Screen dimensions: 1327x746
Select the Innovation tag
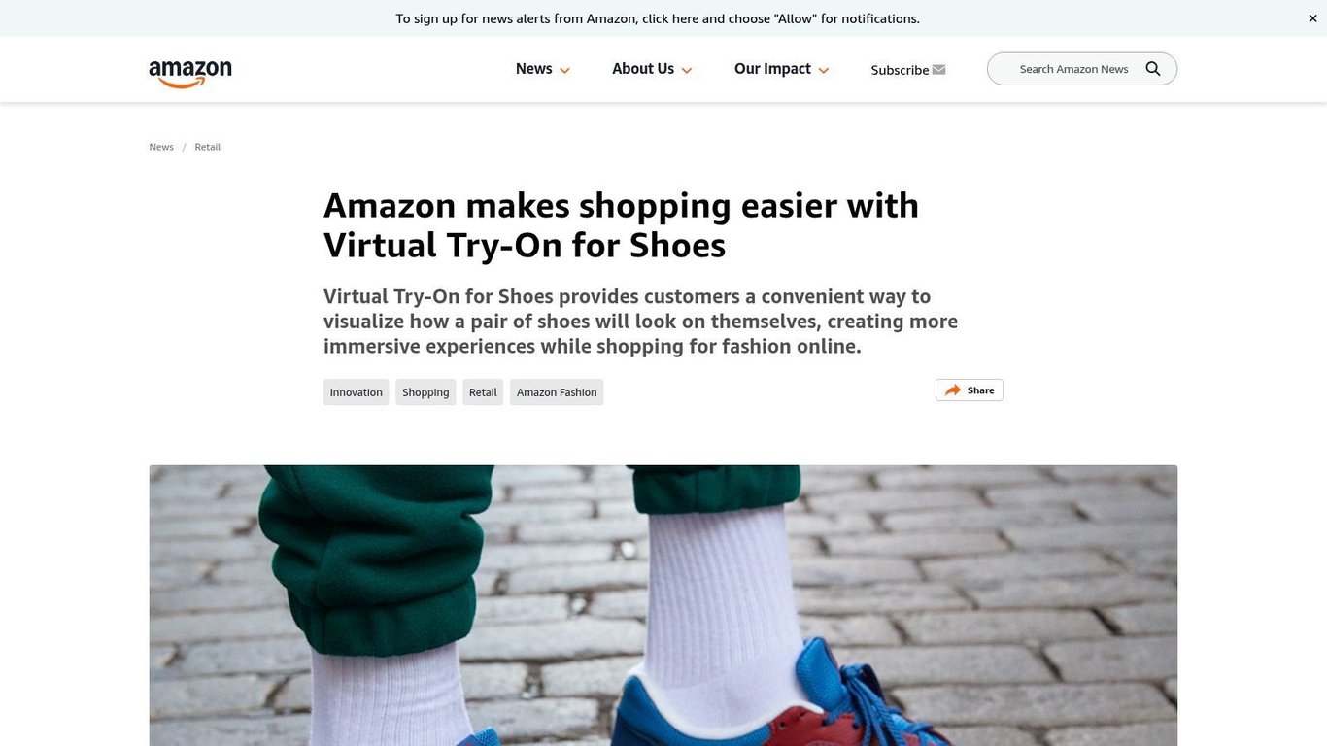[357, 392]
